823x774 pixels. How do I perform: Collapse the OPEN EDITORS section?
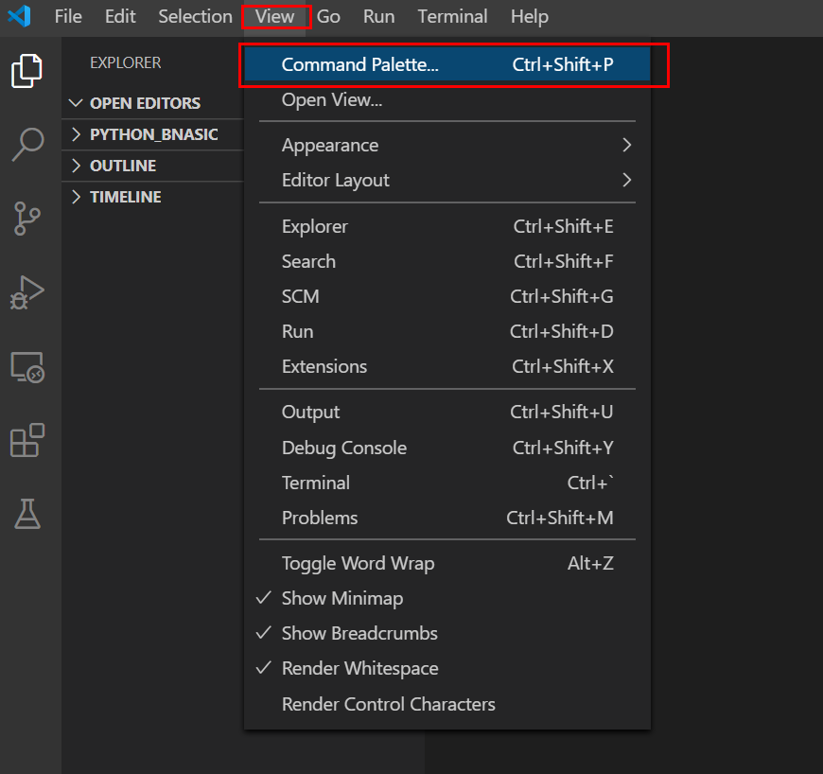[x=145, y=103]
